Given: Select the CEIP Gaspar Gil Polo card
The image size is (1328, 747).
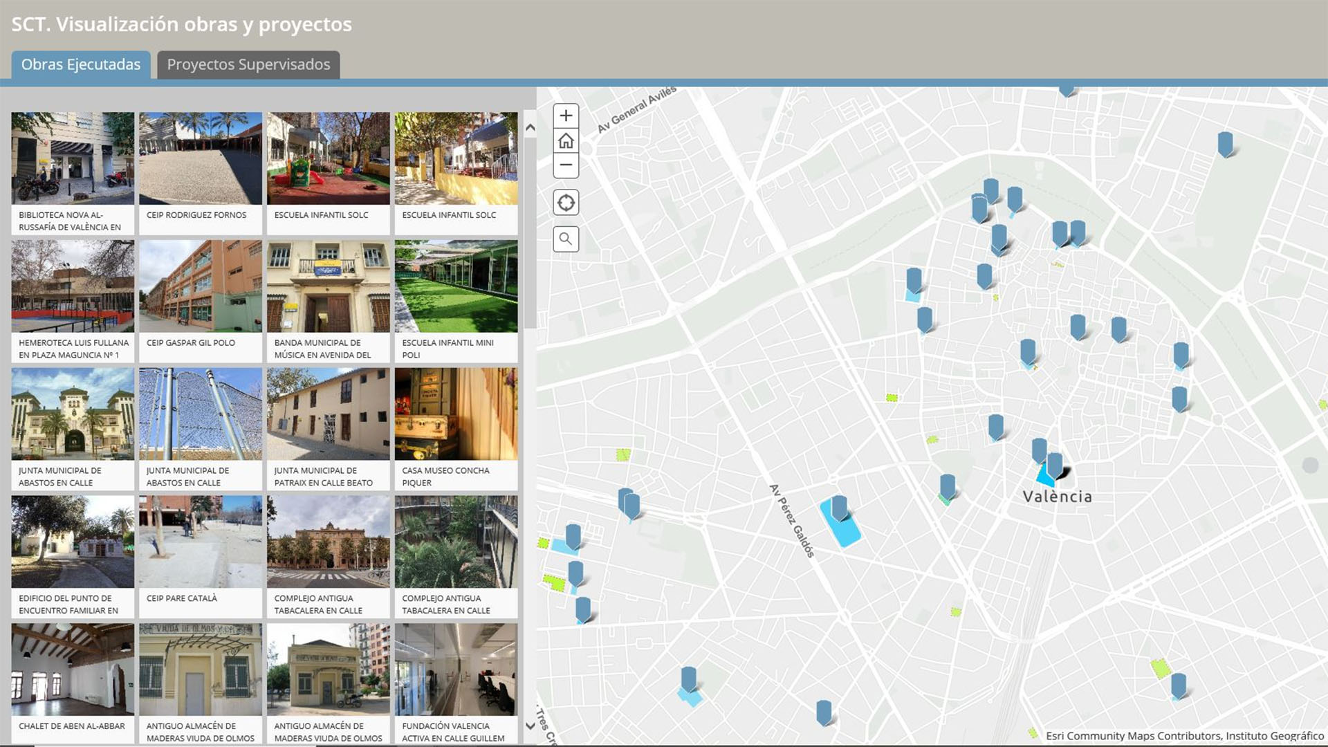Looking at the screenshot, I should [201, 302].
